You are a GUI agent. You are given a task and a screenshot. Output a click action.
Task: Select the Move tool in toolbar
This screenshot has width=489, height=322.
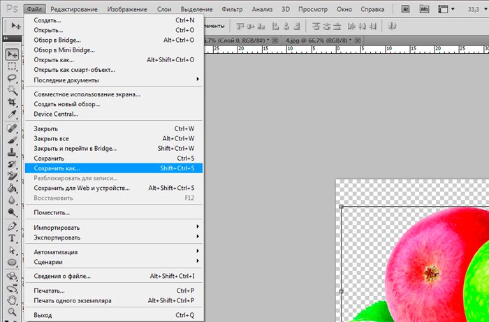pyautogui.click(x=12, y=54)
